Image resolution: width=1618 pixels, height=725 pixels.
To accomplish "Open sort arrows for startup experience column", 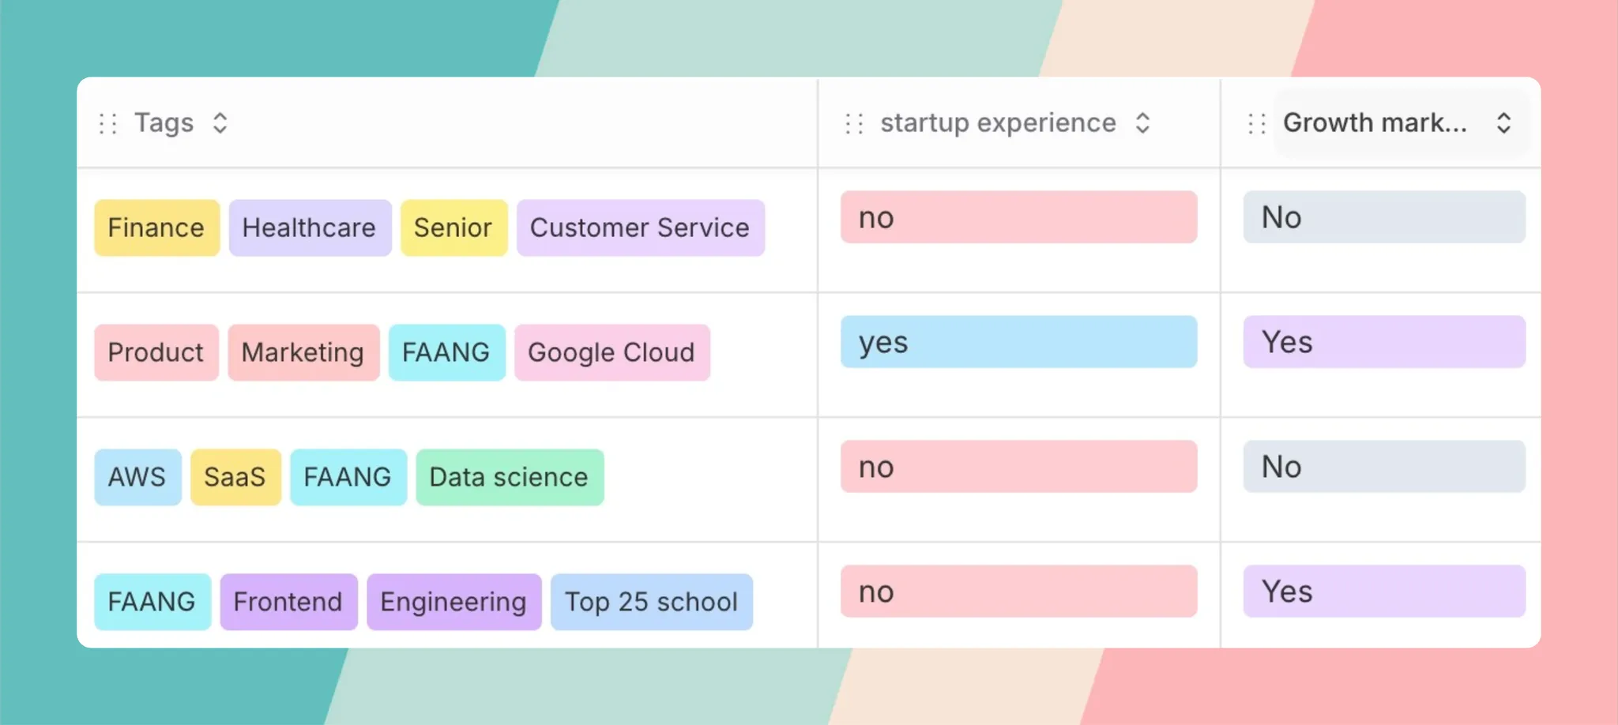I will (1142, 123).
